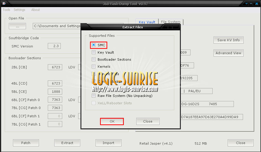Viewport: 261px width, 152px height.
Task: Open the Settings menu
Action: pos(19,10)
